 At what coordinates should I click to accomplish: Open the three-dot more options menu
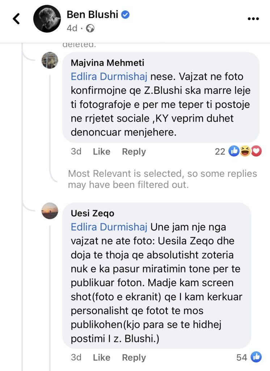click(253, 19)
